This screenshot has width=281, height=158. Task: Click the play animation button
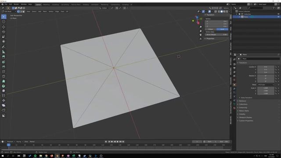click(x=118, y=142)
